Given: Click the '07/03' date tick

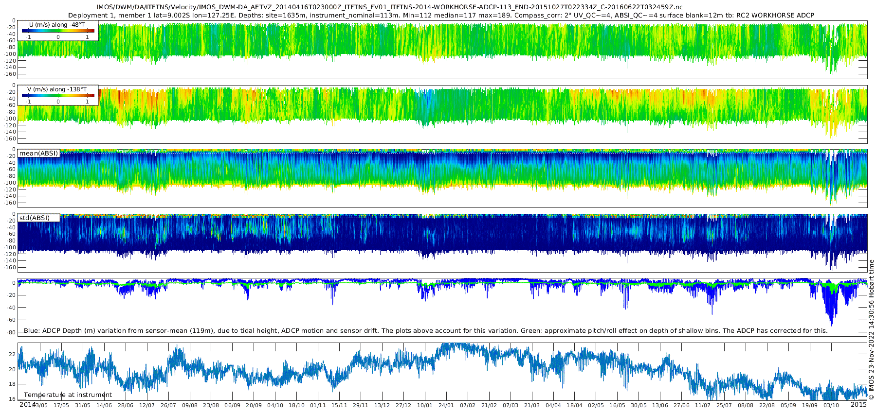Looking at the screenshot, I should pyautogui.click(x=511, y=406).
